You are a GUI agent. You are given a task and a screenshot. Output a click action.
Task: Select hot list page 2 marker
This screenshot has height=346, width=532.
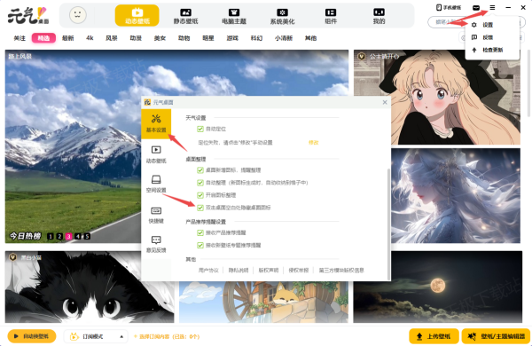click(x=59, y=236)
